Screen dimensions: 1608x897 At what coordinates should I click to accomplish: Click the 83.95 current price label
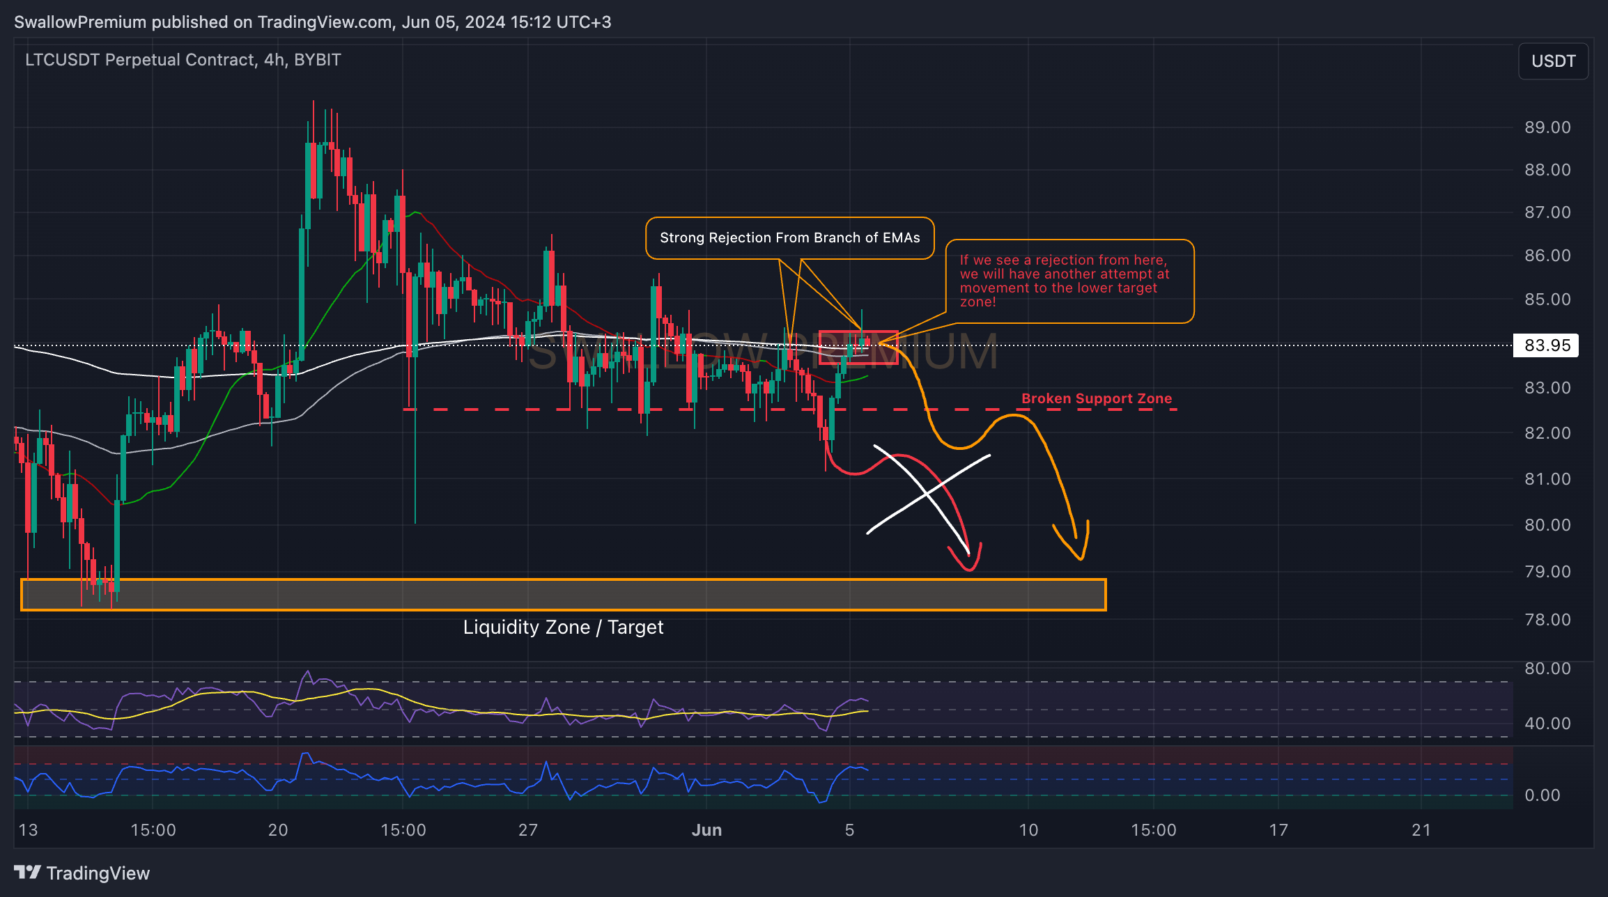1546,345
